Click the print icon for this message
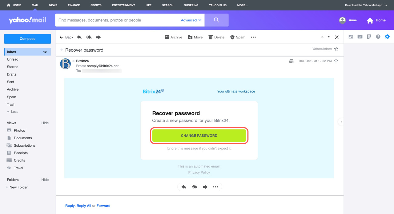Image resolution: width=394 pixels, height=214 pixels. tap(291, 61)
